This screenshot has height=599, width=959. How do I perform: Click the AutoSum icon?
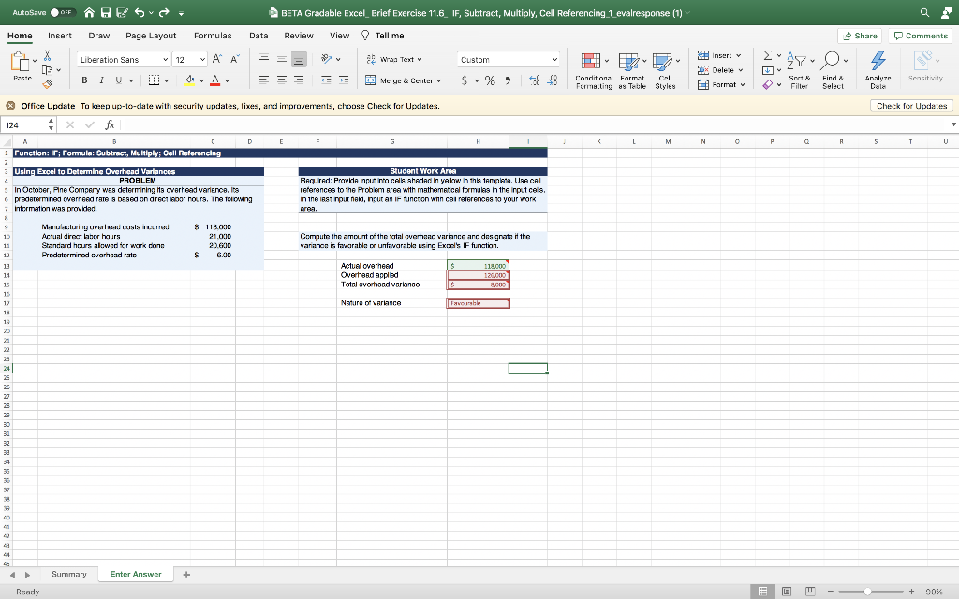tap(767, 56)
